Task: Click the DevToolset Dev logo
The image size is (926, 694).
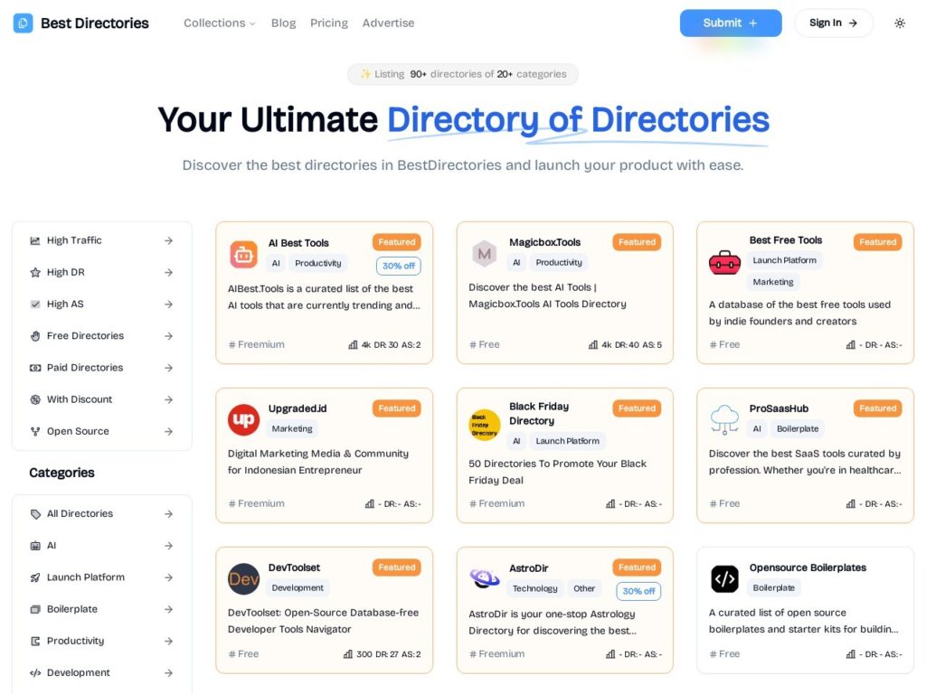Action: [243, 579]
